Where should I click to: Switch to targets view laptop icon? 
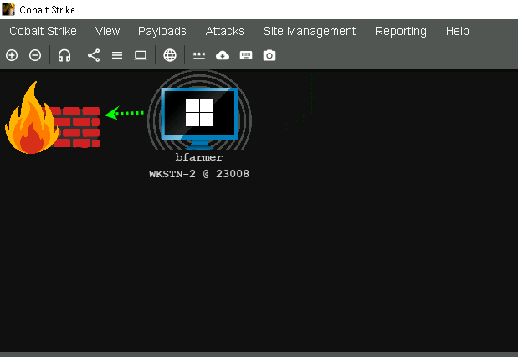[x=141, y=55]
